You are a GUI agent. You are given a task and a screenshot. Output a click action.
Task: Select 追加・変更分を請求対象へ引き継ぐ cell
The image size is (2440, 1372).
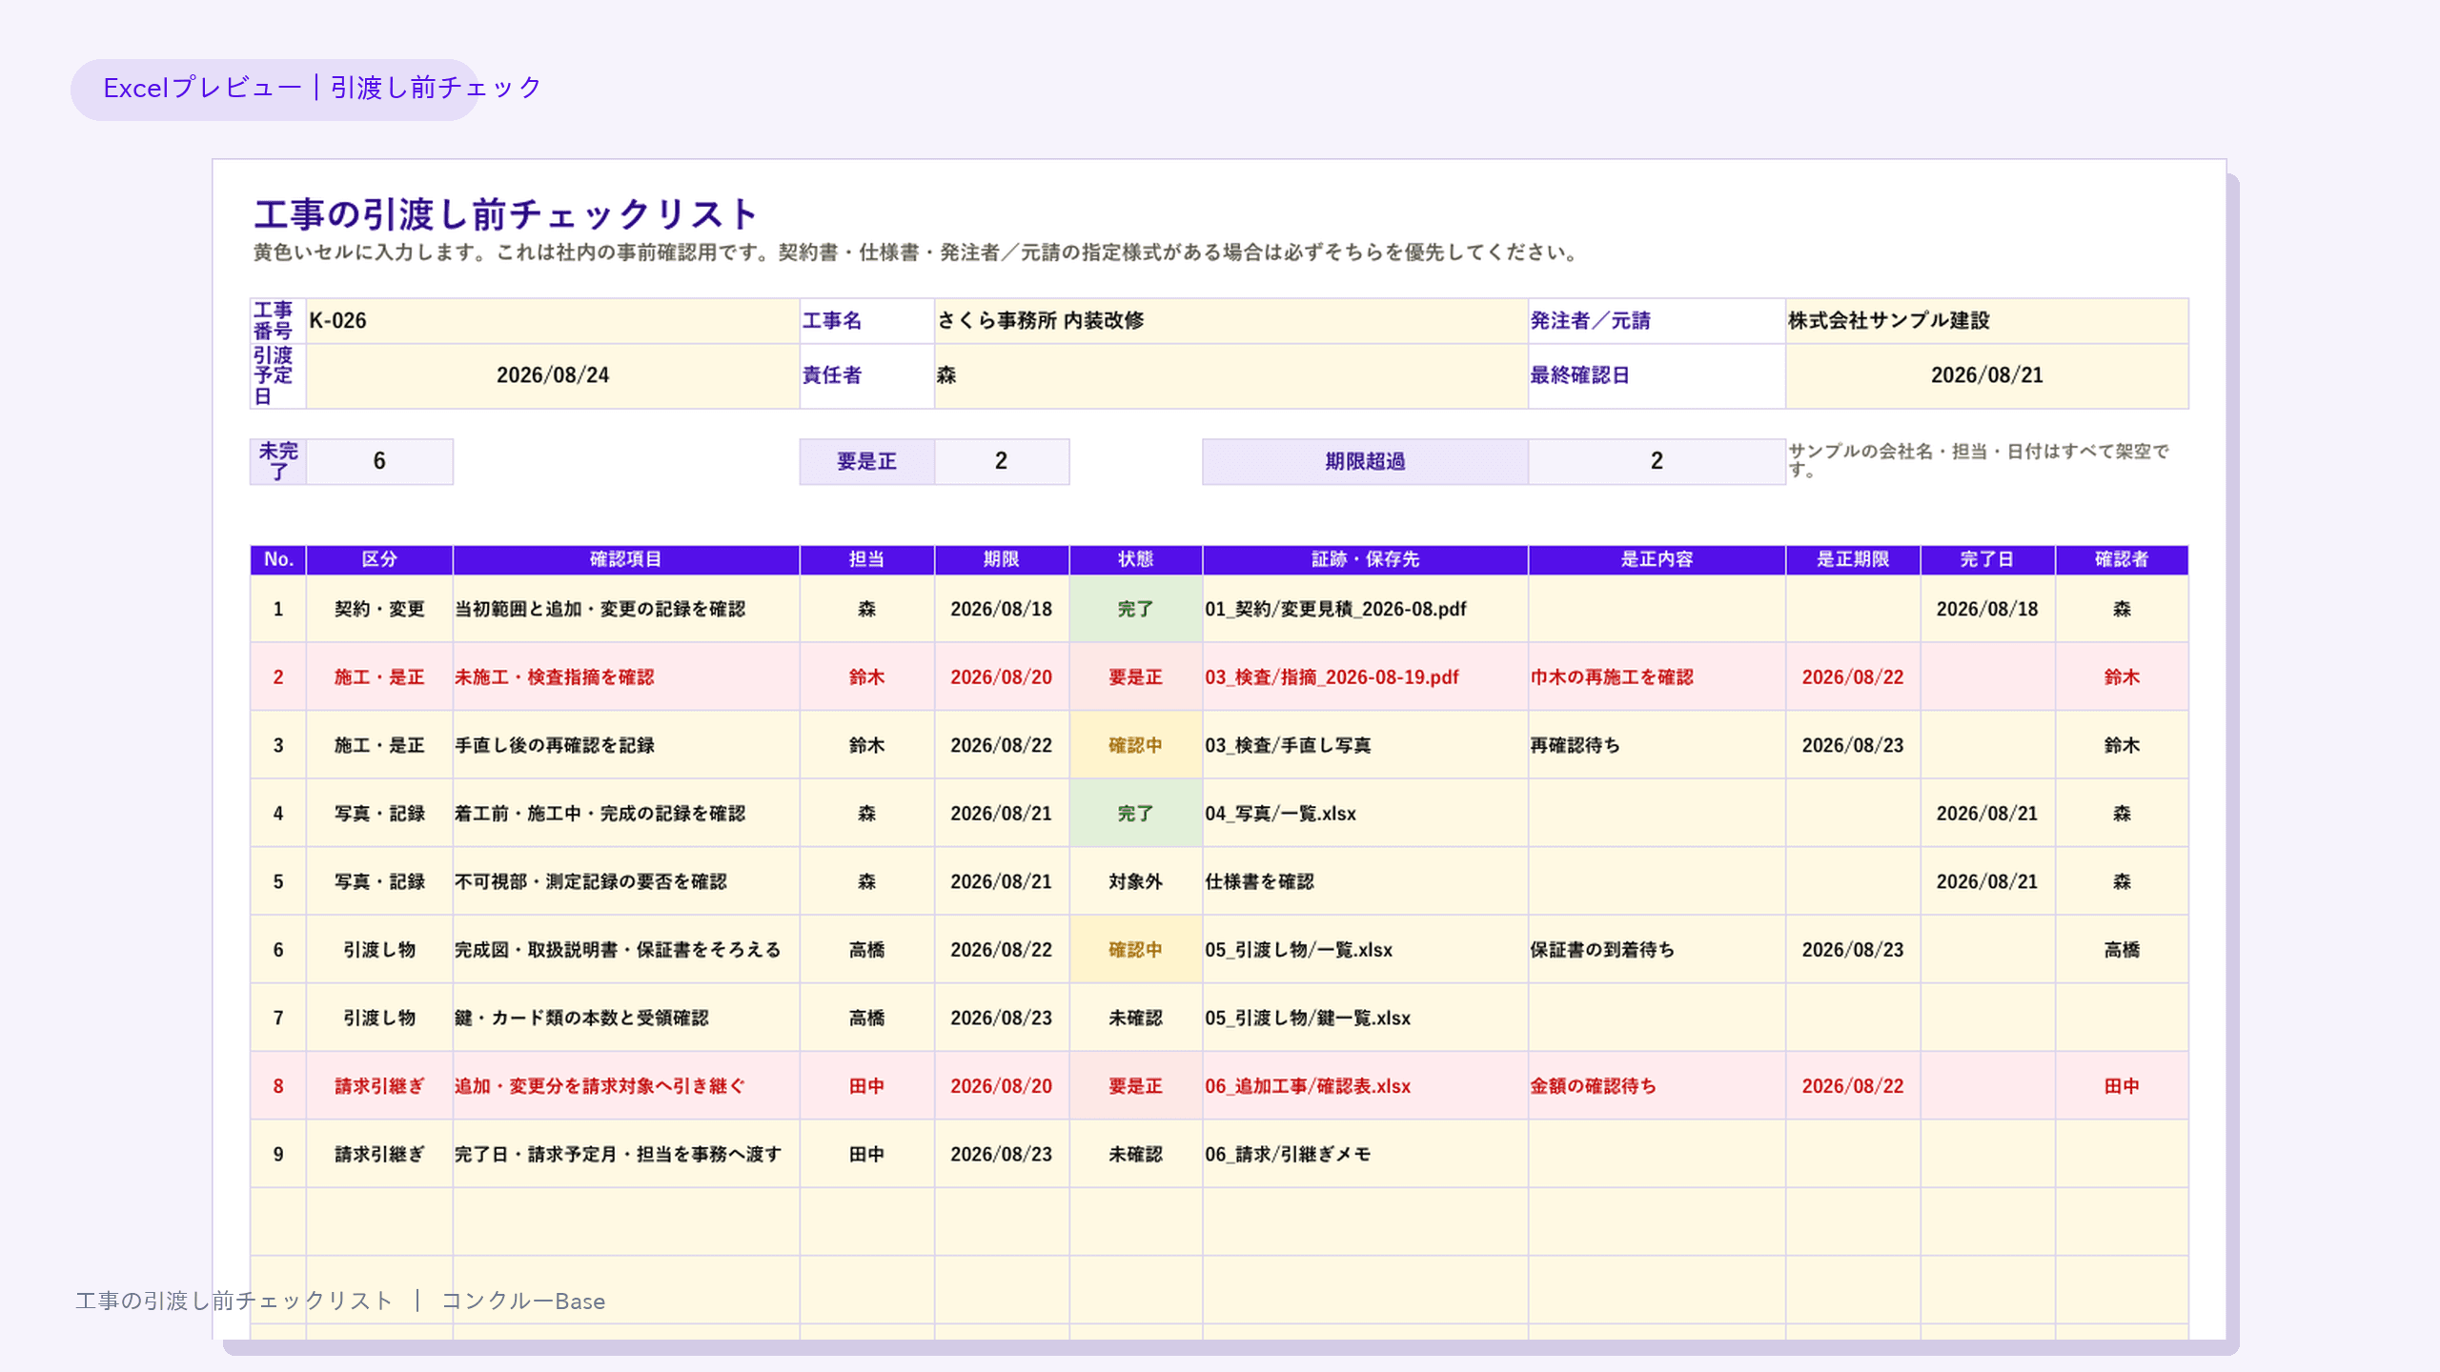click(x=625, y=1086)
